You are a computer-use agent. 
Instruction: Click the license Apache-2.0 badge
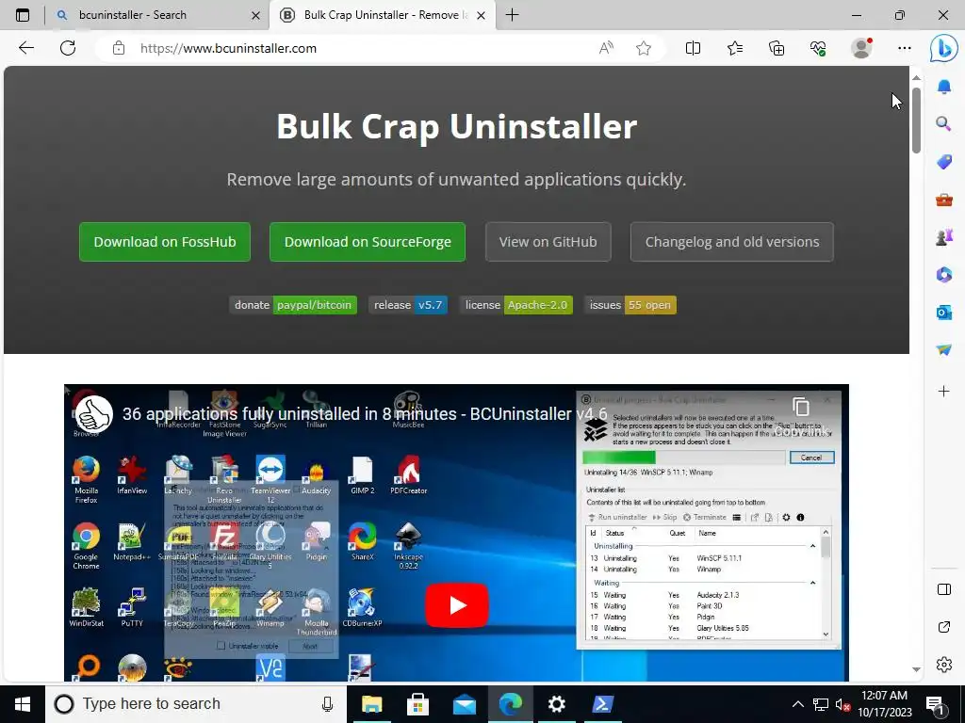516,305
